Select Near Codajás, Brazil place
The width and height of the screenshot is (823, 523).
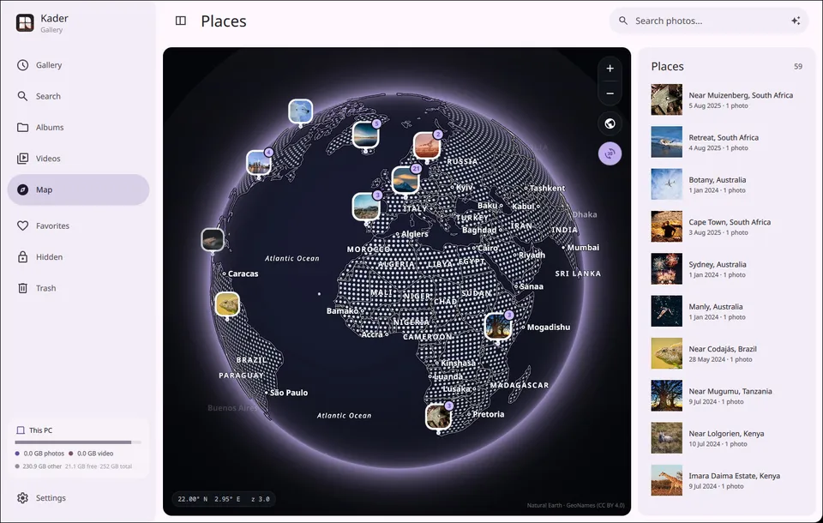726,353
